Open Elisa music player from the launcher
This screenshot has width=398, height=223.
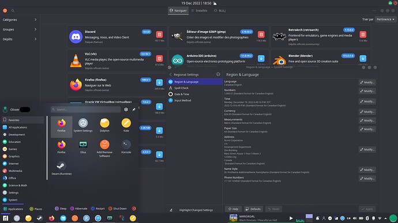coord(83,147)
